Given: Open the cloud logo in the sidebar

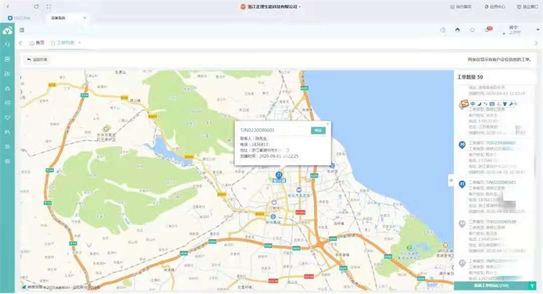Looking at the screenshot, I should tap(7, 30).
